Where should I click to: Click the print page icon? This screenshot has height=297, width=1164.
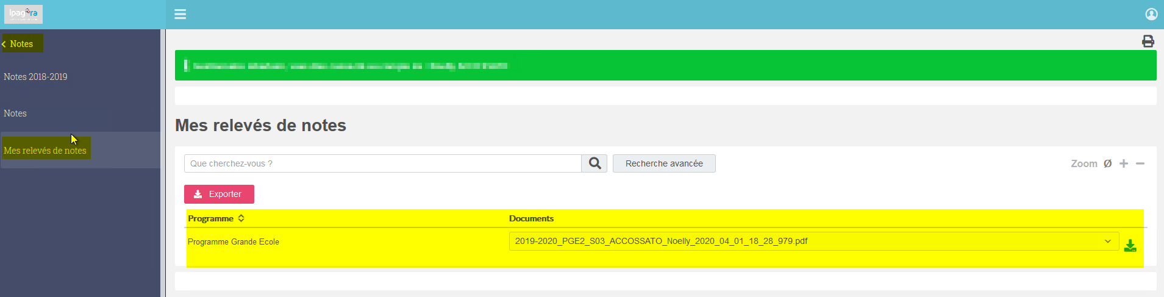[x=1148, y=41]
